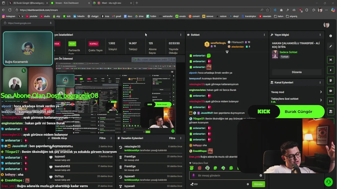337x189 pixels.
Task: Open new browser tab
Action: click(x=137, y=3)
